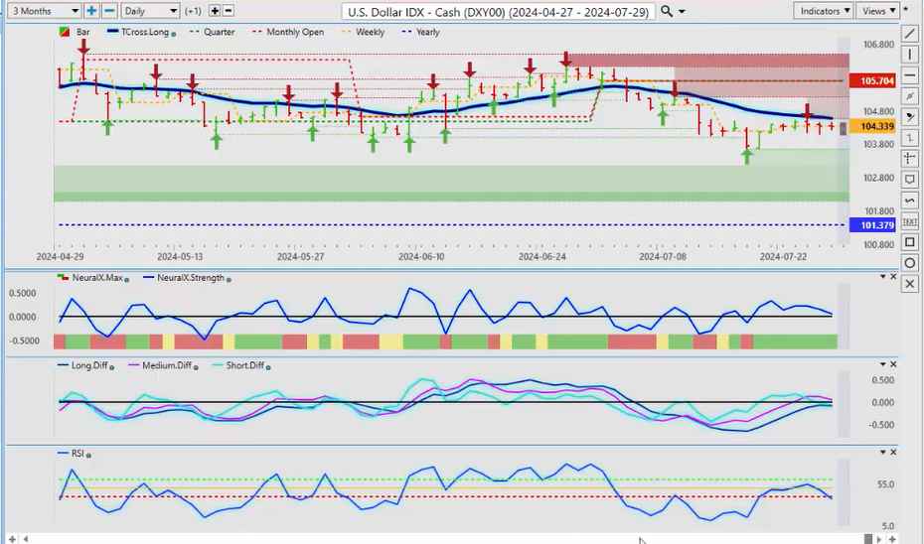This screenshot has width=924, height=544.
Task: Open the Views menu
Action: [877, 11]
